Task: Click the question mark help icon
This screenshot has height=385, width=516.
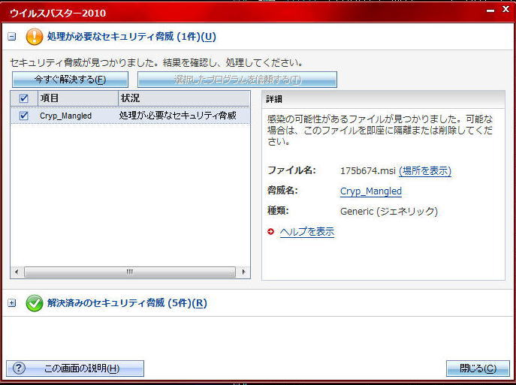Action: click(19, 368)
